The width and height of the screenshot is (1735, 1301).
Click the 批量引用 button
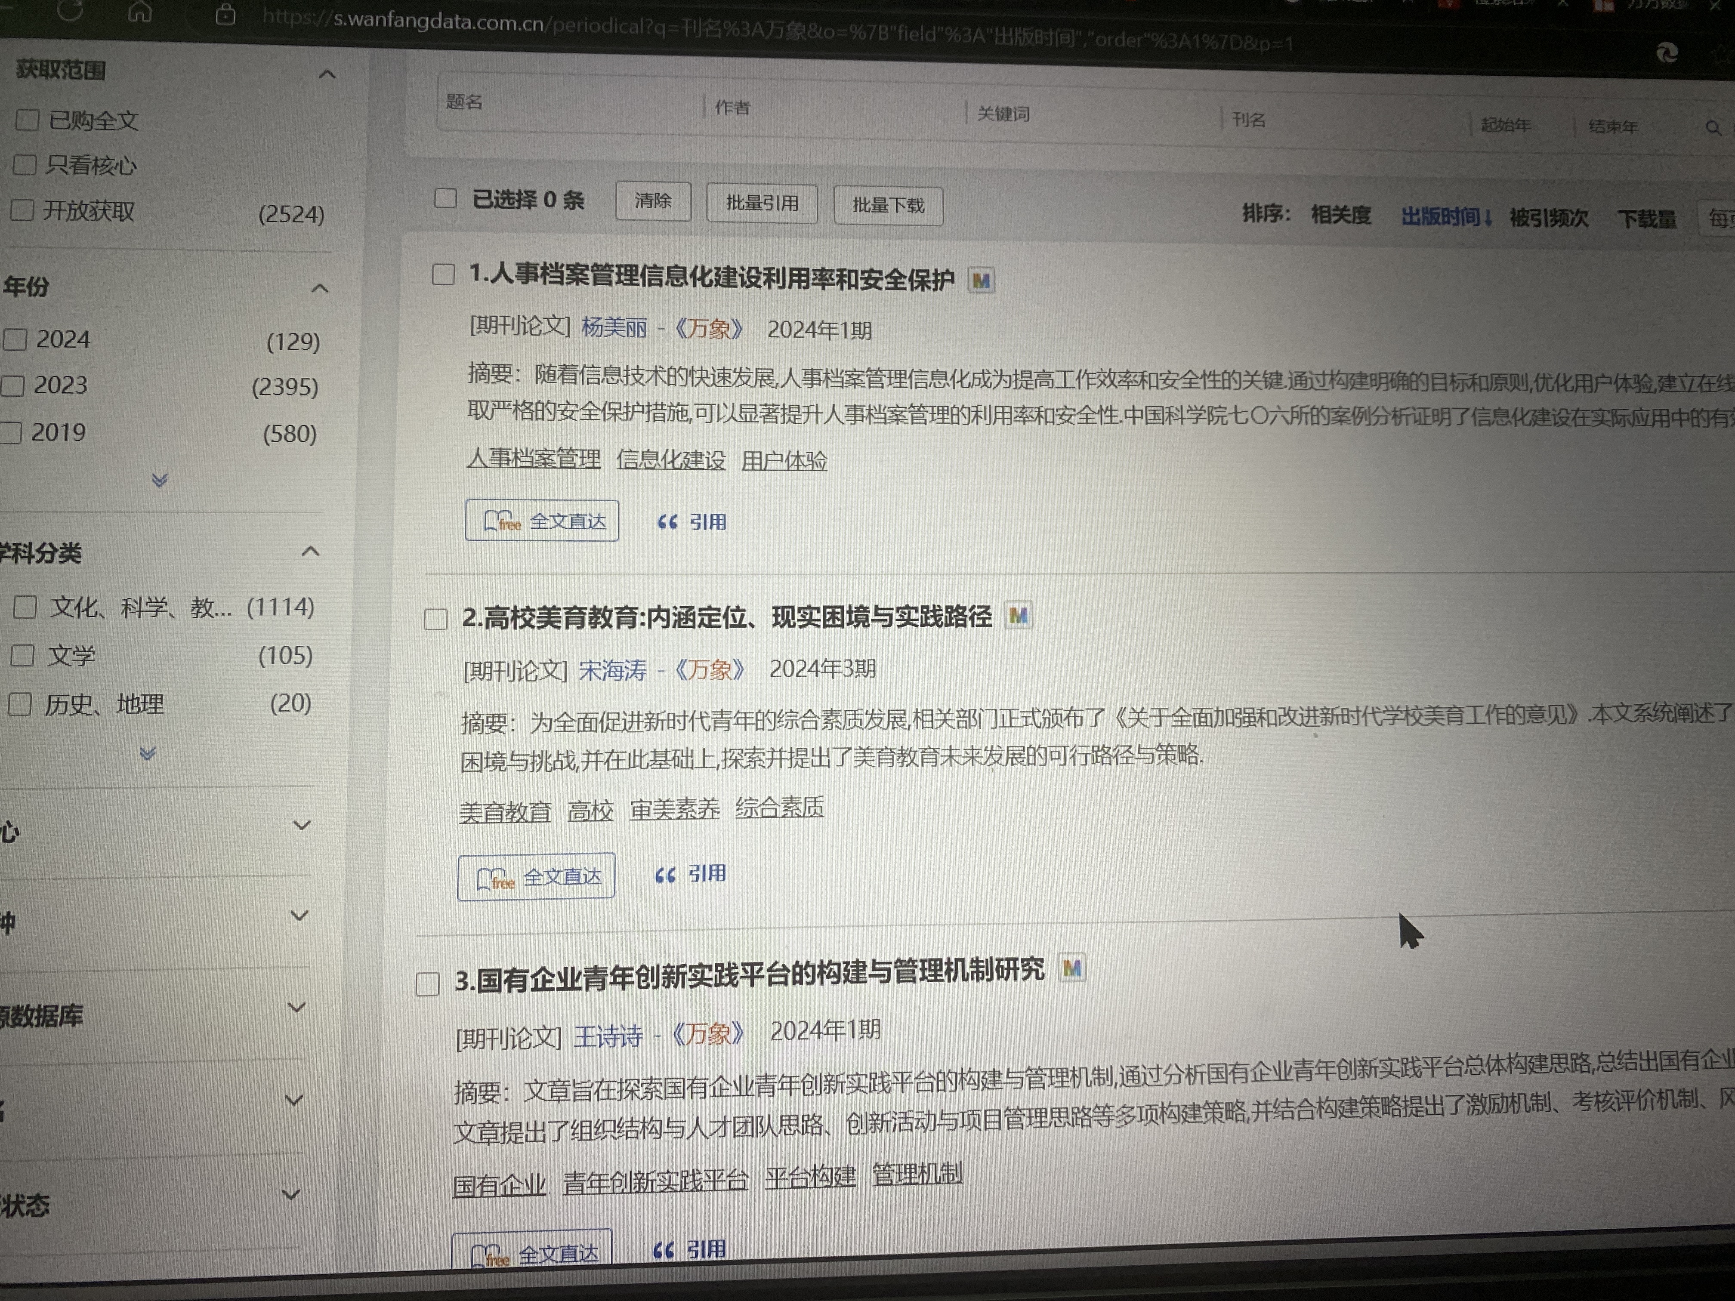click(762, 203)
